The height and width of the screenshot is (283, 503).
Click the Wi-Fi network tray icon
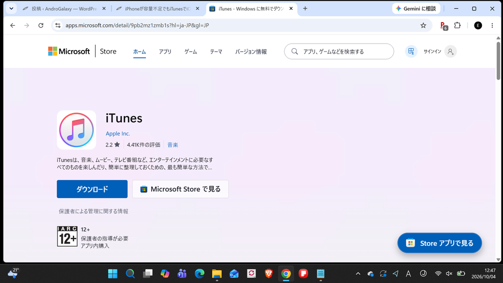click(438, 274)
